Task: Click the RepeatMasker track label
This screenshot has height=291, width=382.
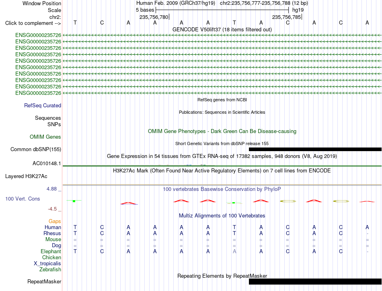Action: point(44,281)
